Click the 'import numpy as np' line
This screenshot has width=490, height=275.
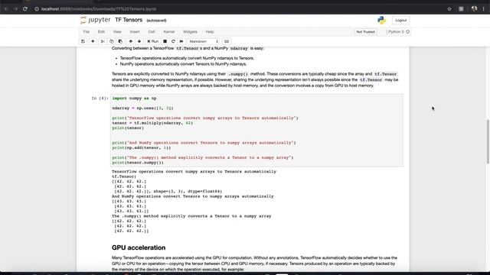pyautogui.click(x=134, y=99)
